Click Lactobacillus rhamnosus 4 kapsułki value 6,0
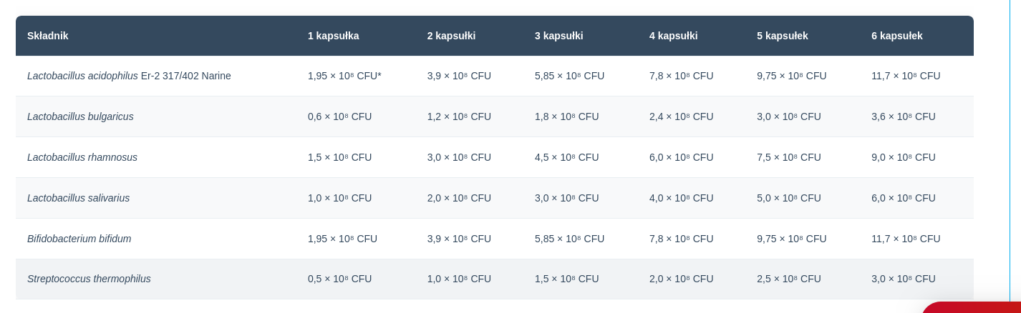This screenshot has width=1021, height=313. pyautogui.click(x=682, y=157)
